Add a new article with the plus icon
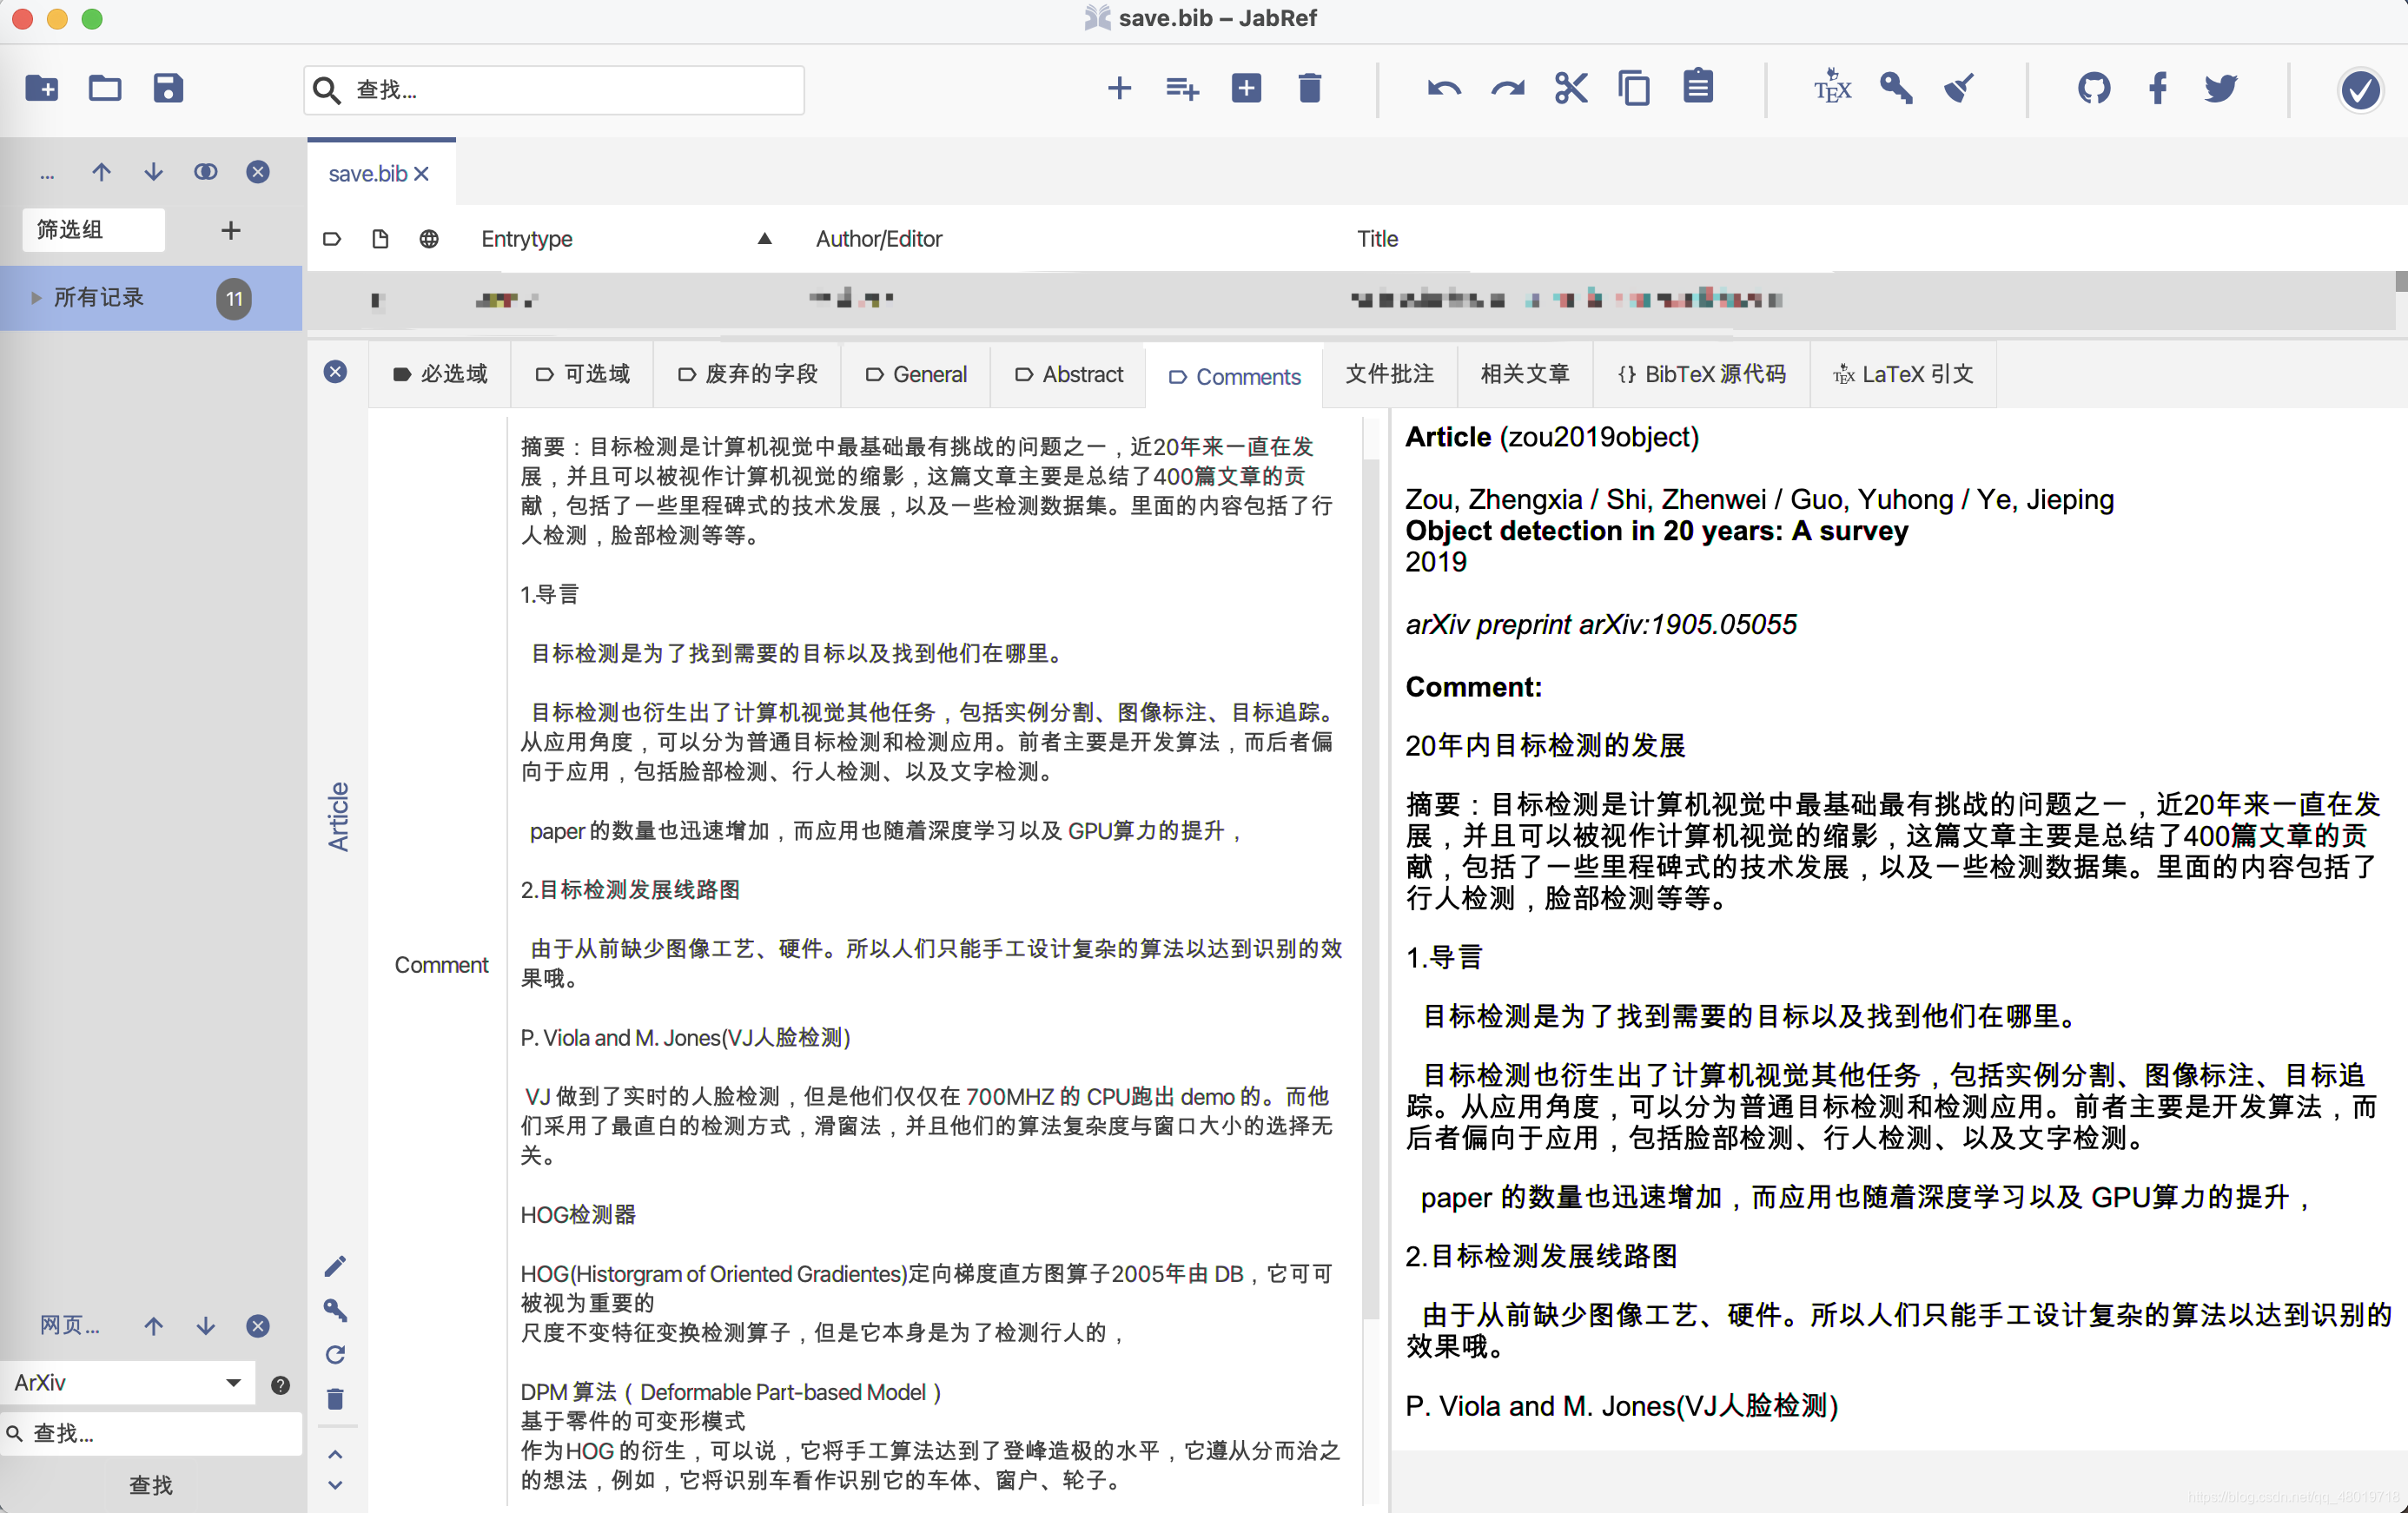Viewport: 2408px width, 1513px height. tap(1119, 88)
